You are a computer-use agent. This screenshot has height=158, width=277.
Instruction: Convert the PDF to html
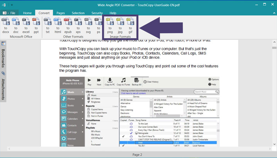[58, 25]
